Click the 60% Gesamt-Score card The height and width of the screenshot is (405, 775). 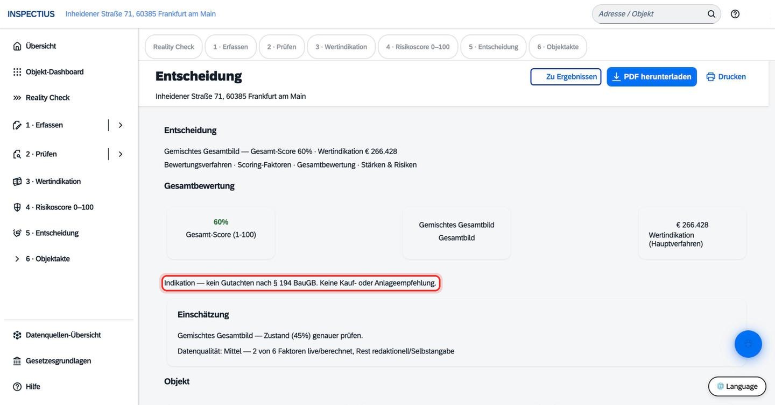pyautogui.click(x=221, y=233)
